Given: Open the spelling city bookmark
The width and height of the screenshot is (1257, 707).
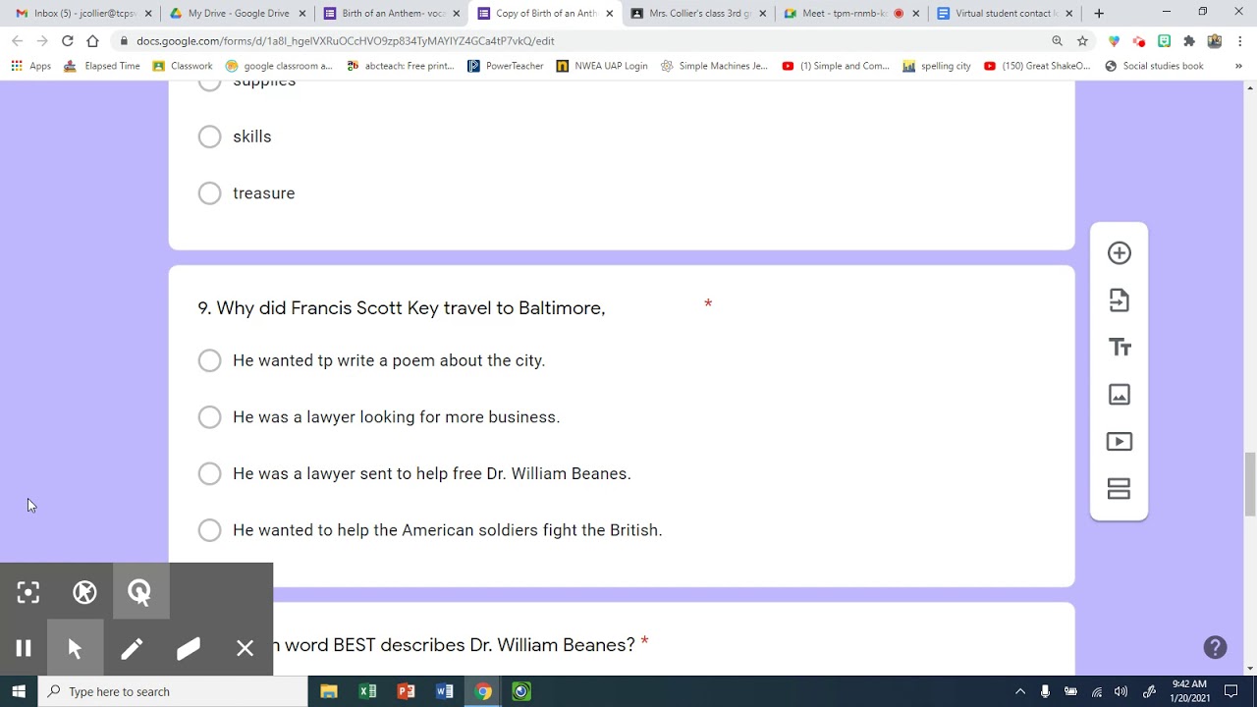Looking at the screenshot, I should (937, 66).
